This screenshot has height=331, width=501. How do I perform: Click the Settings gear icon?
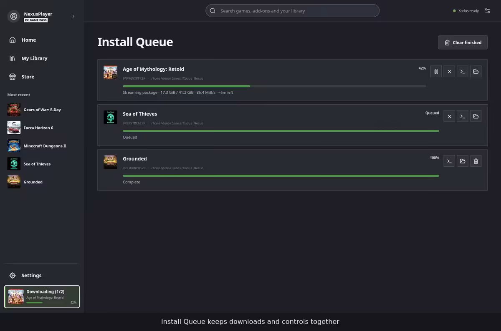coord(13,276)
